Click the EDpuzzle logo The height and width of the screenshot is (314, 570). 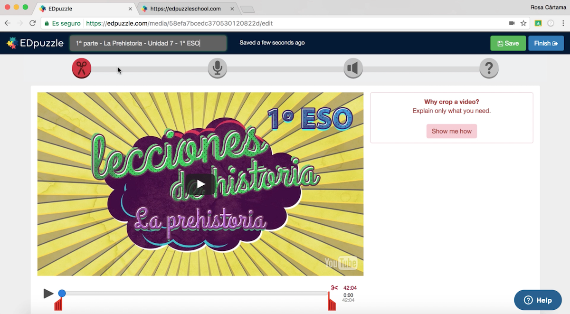pos(35,43)
